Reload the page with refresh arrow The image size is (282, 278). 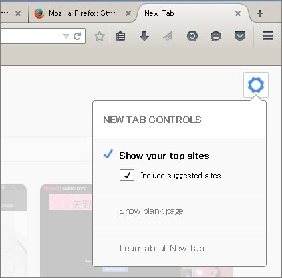(x=78, y=36)
